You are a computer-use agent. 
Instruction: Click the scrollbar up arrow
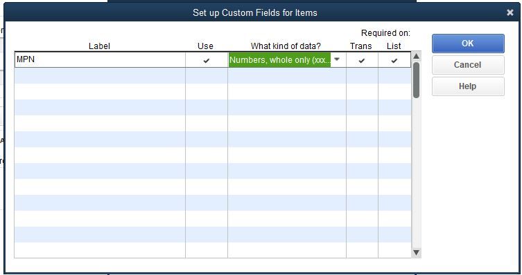(x=416, y=56)
